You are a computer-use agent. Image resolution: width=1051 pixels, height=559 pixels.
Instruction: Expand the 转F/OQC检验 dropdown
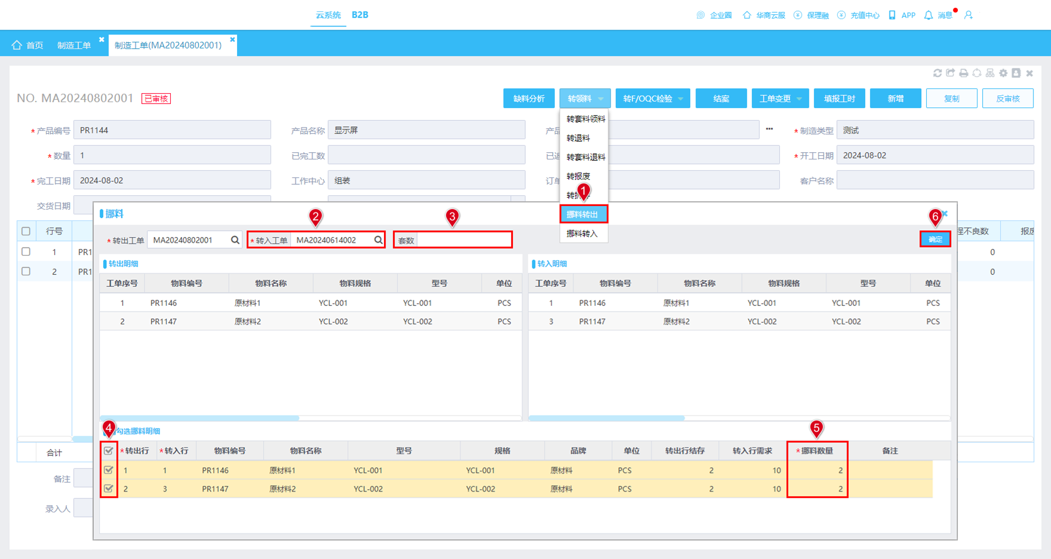(653, 98)
